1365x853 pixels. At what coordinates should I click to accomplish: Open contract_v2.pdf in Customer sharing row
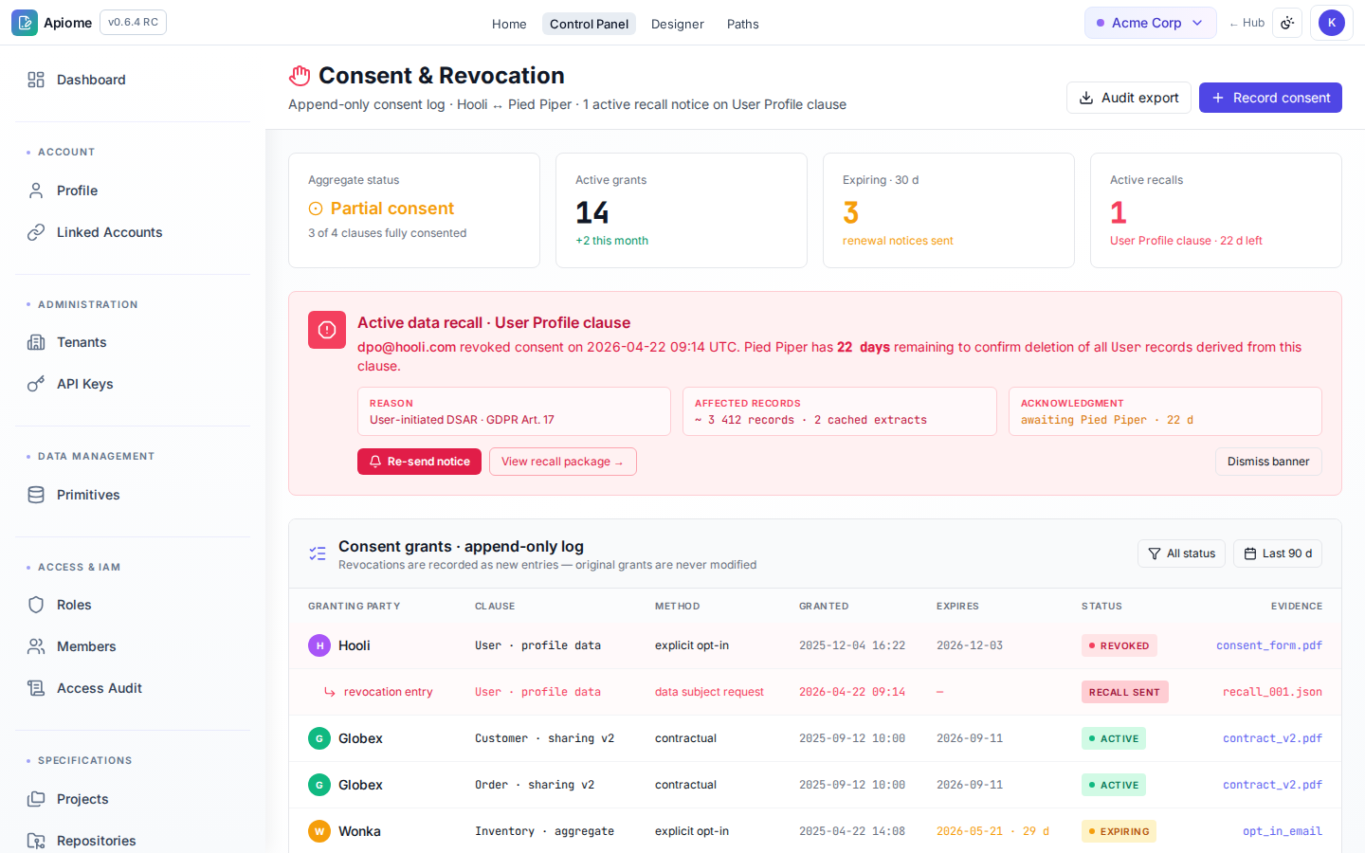coord(1272,738)
